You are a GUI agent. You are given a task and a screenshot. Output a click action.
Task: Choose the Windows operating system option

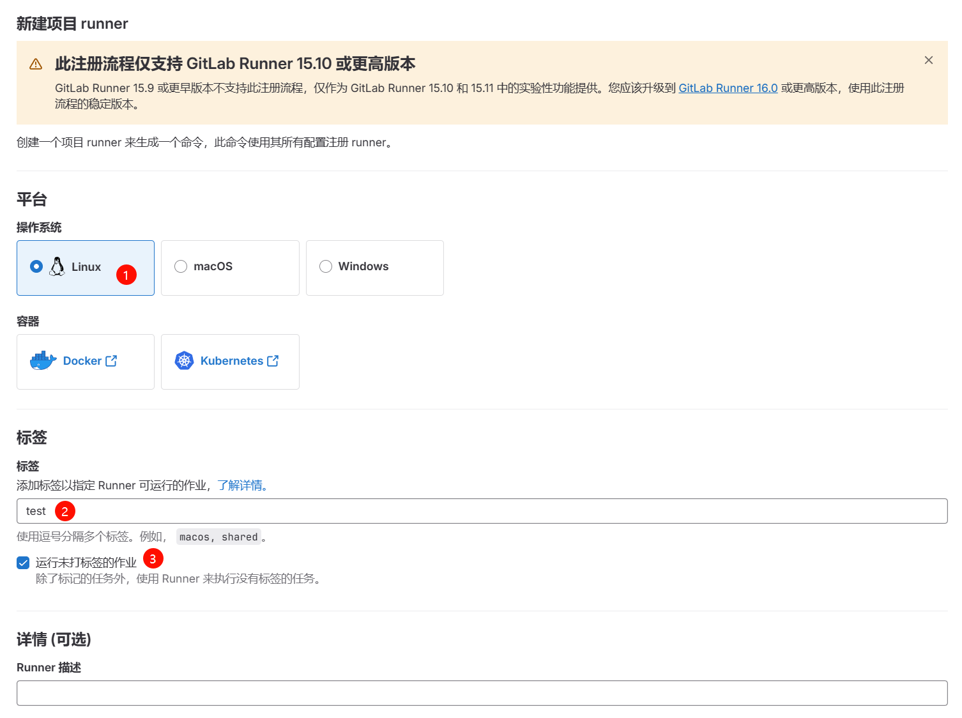tap(326, 266)
